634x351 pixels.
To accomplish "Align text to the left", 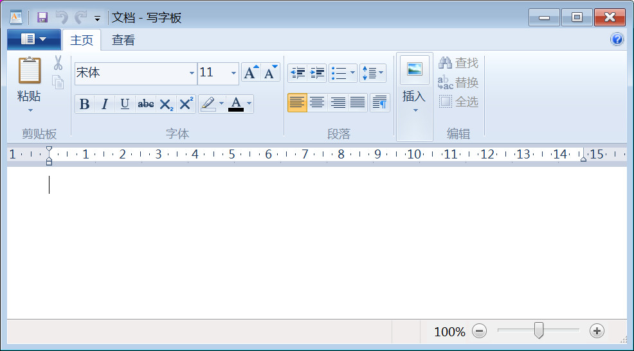I will [x=297, y=103].
